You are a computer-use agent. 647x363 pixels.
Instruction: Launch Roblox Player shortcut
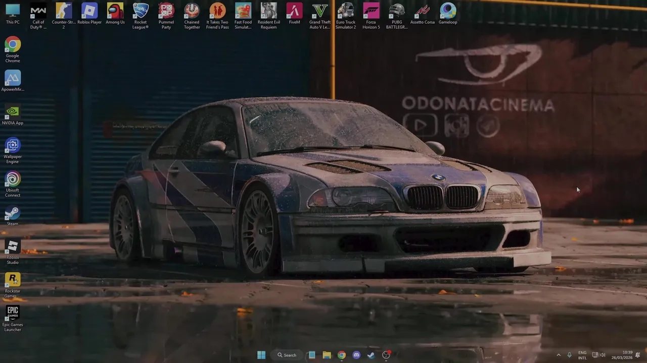(x=89, y=14)
